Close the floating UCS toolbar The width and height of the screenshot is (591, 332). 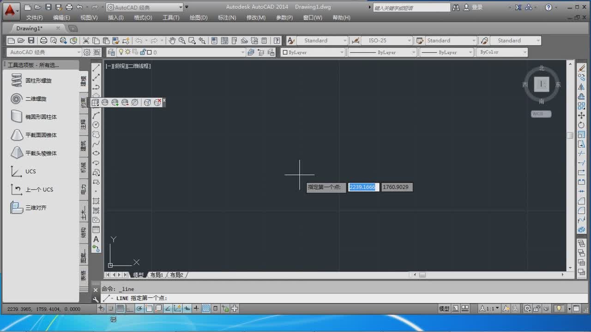[x=164, y=100]
